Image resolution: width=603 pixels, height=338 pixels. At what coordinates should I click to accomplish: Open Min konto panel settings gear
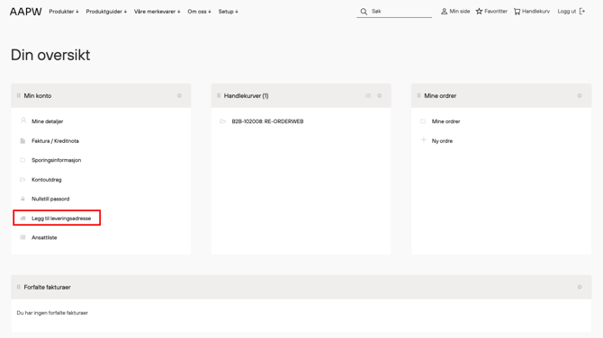click(x=179, y=95)
